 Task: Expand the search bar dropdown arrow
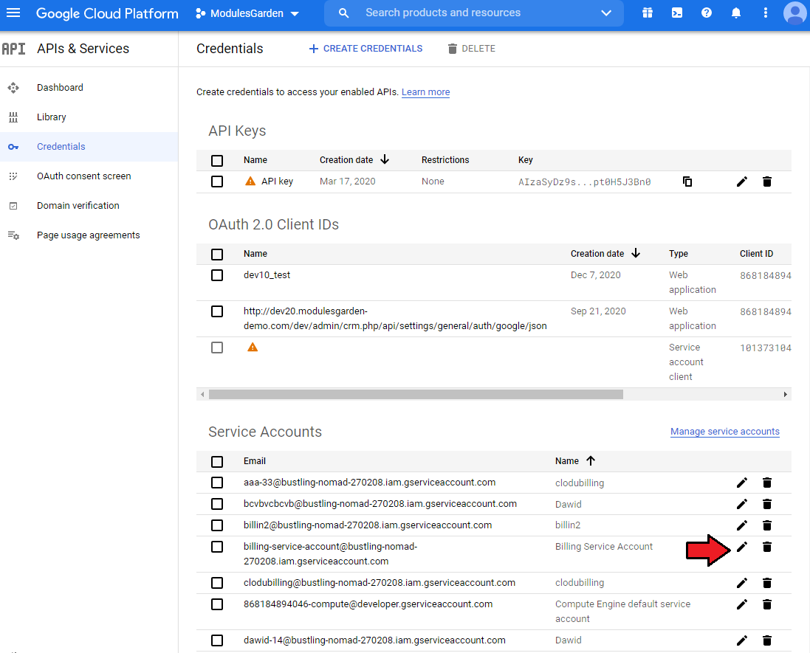[x=606, y=13]
